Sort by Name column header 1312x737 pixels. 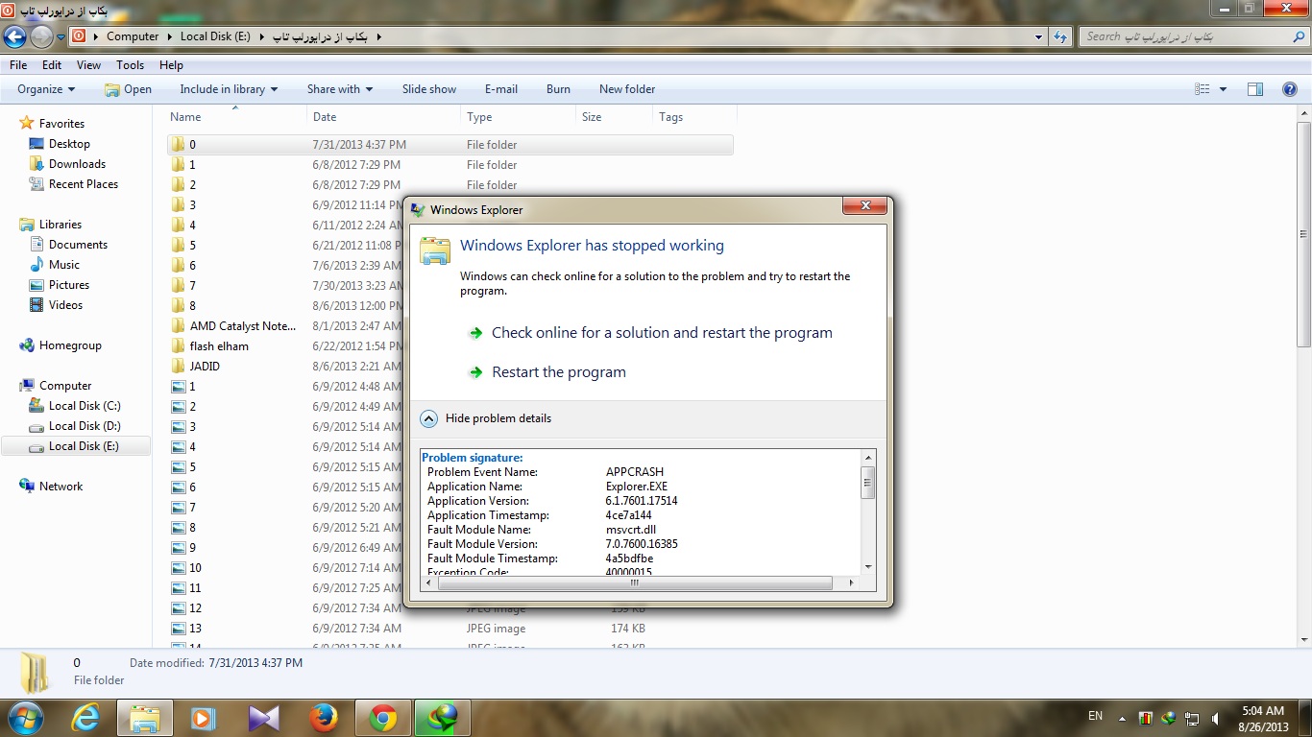point(186,117)
